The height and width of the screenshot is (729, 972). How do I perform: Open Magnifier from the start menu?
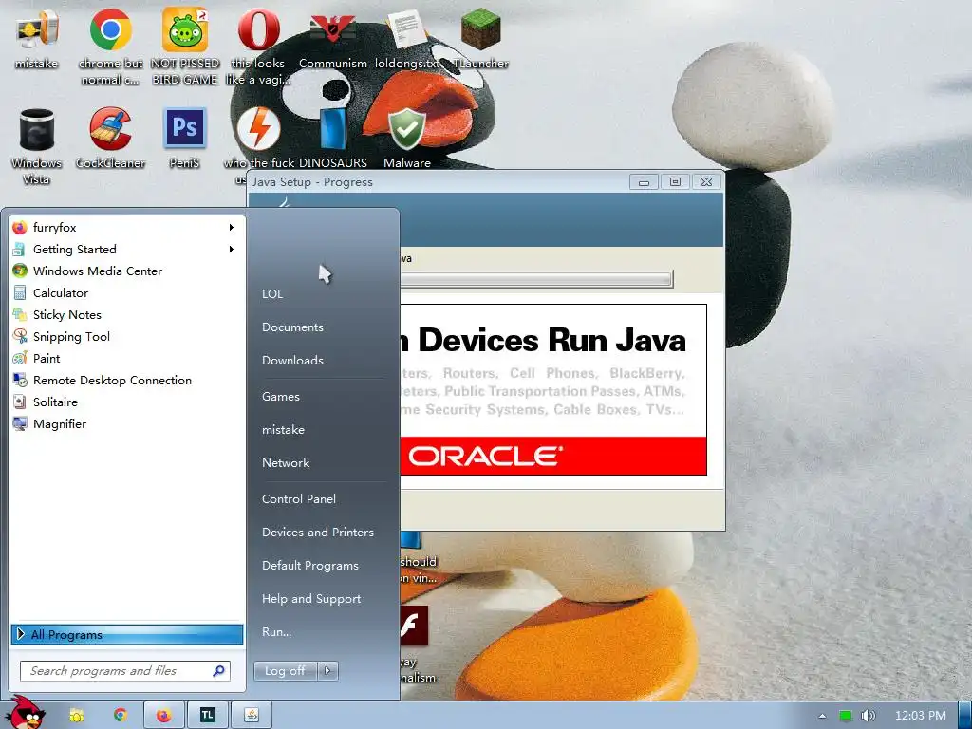click(x=127, y=424)
